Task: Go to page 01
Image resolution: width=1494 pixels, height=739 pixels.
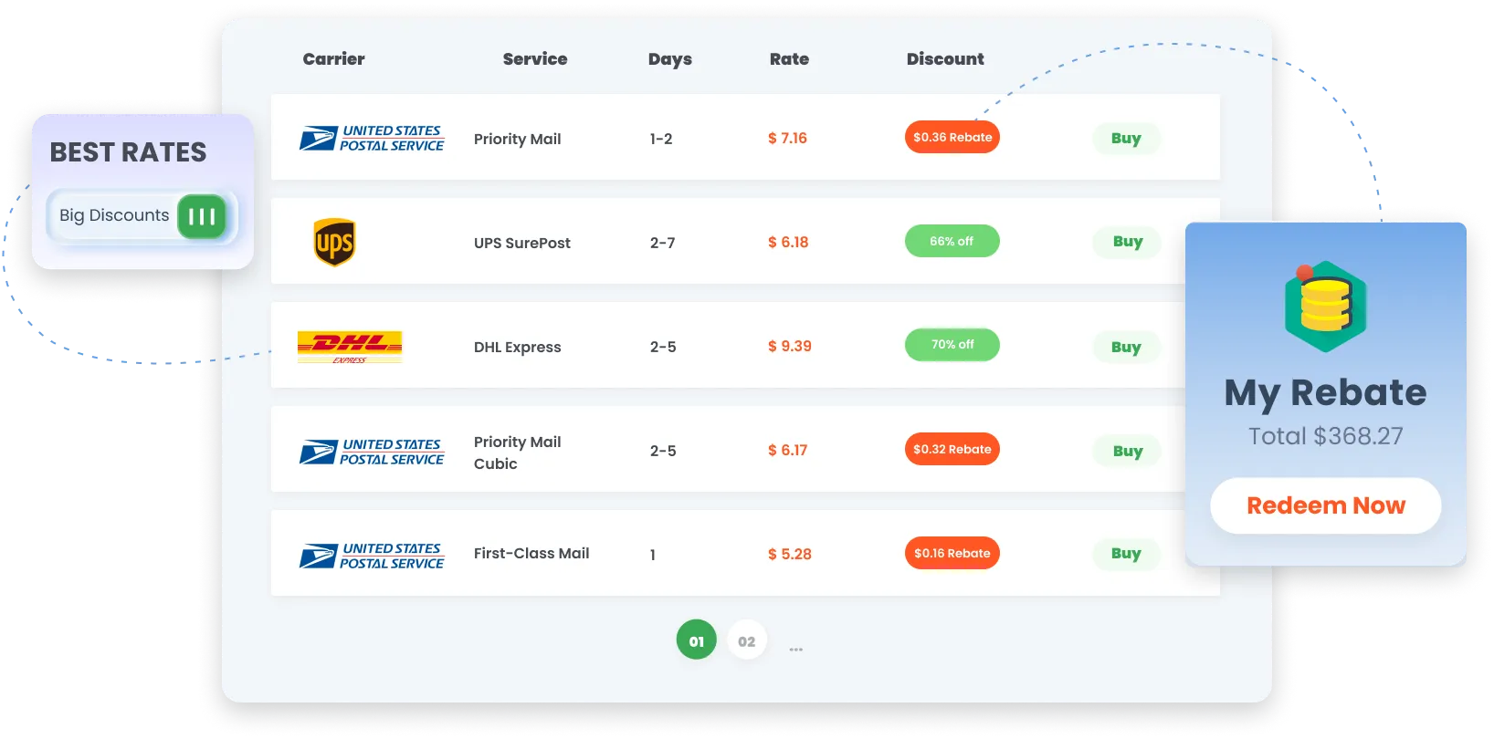Action: point(697,640)
